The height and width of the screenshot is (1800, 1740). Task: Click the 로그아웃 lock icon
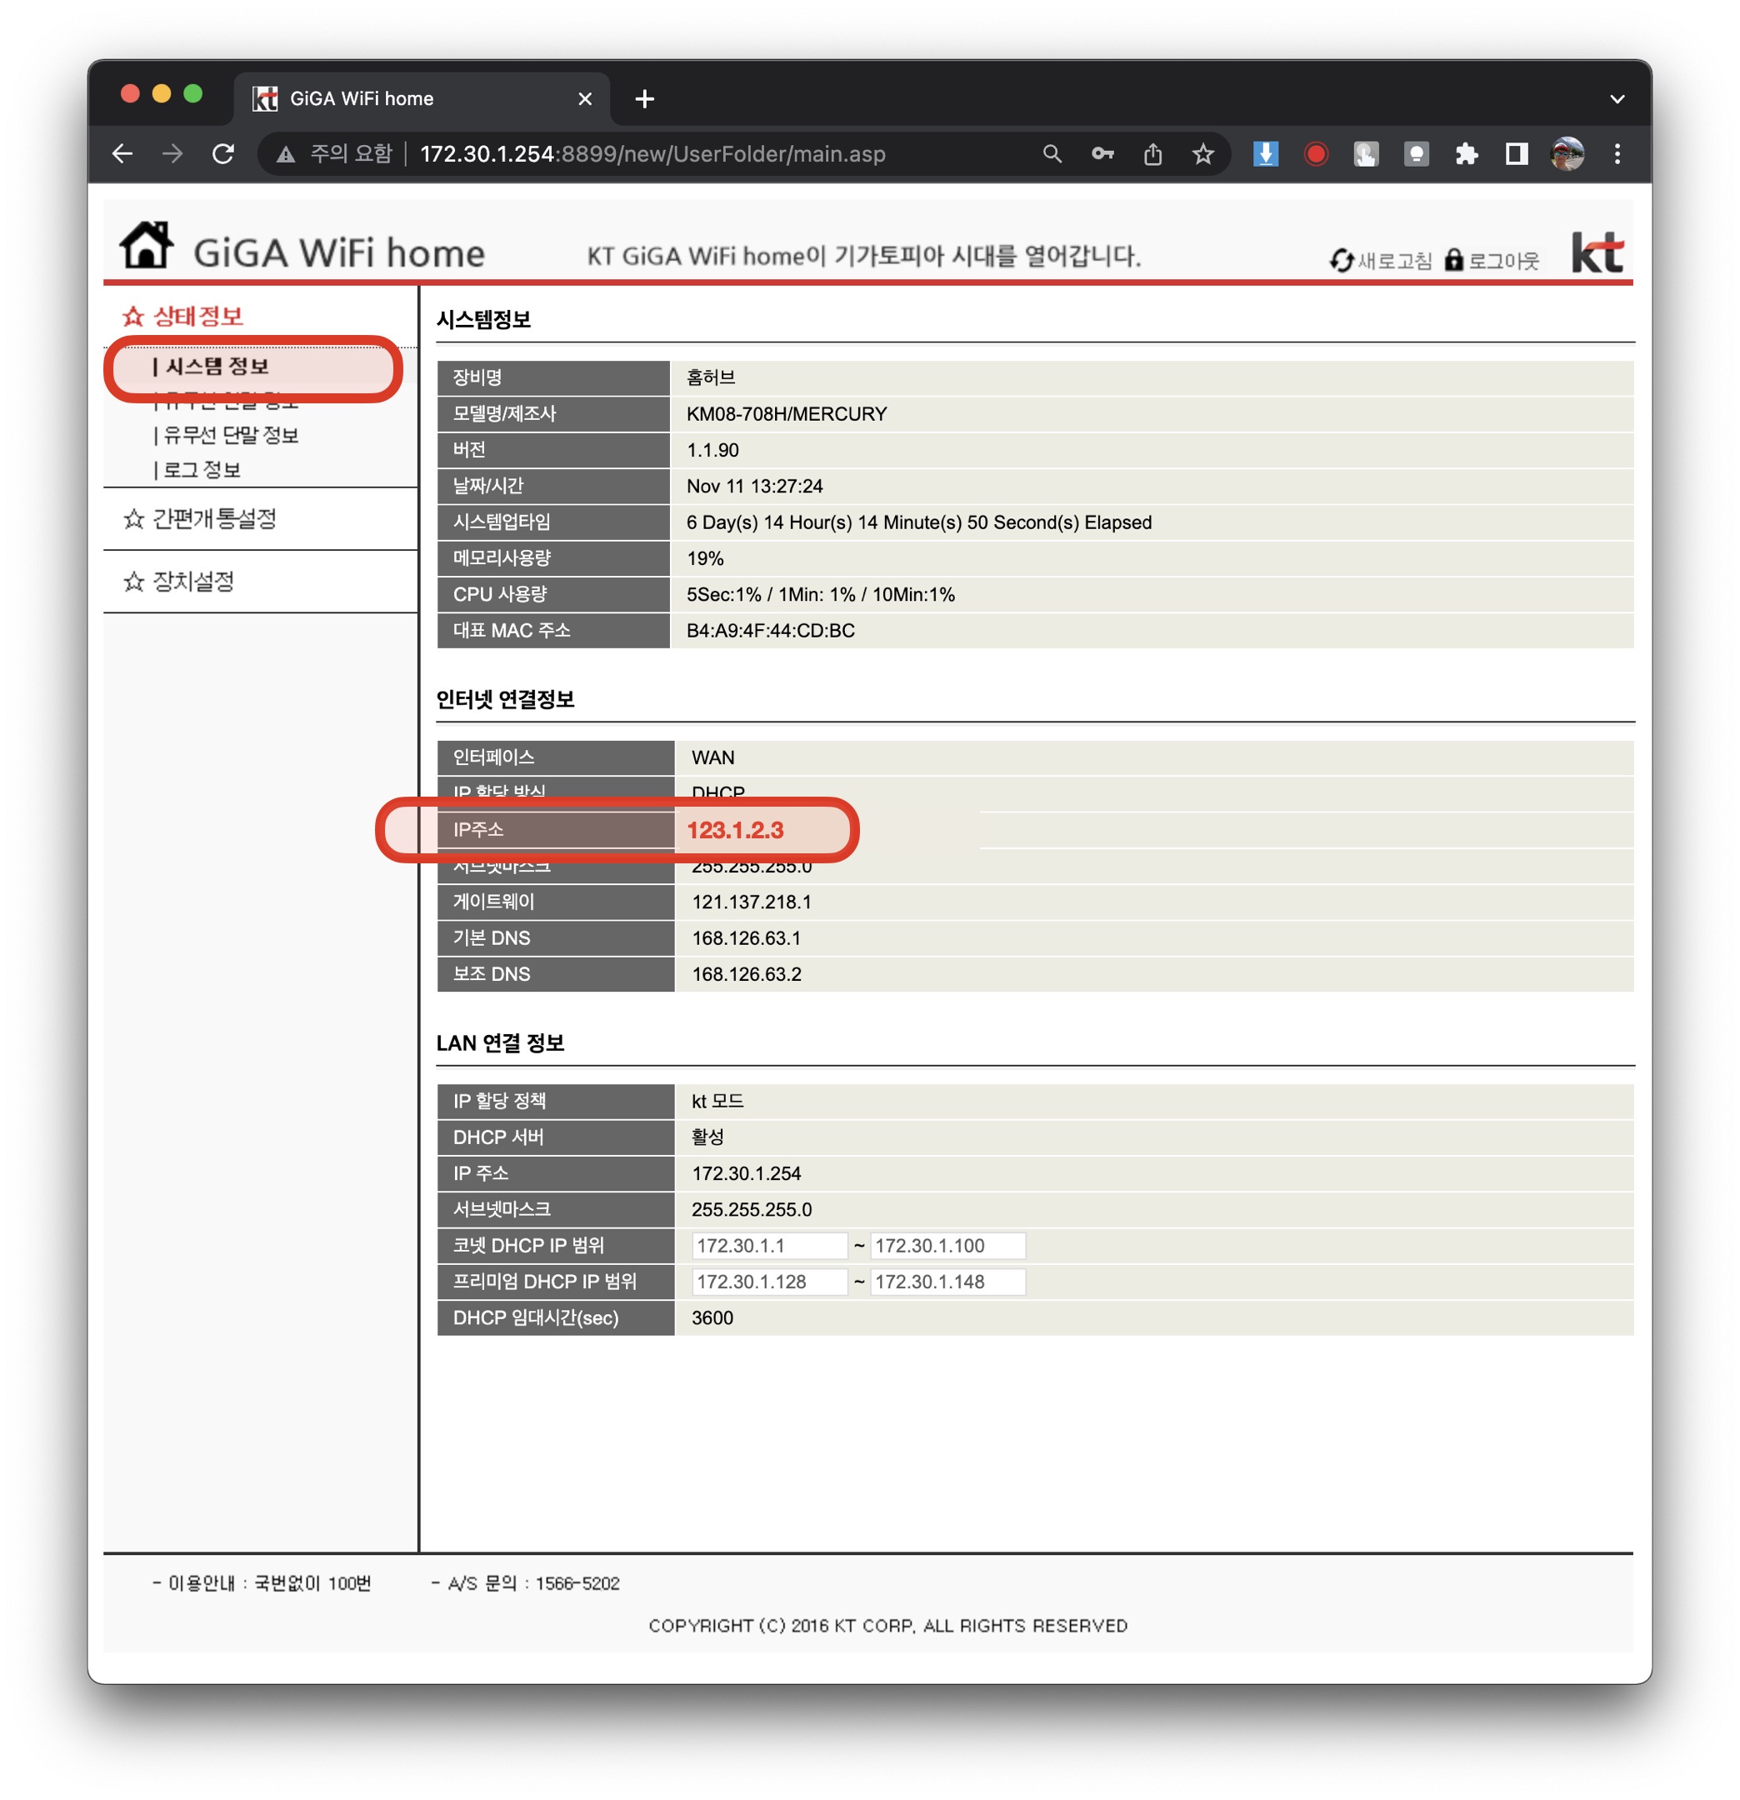tap(1453, 261)
